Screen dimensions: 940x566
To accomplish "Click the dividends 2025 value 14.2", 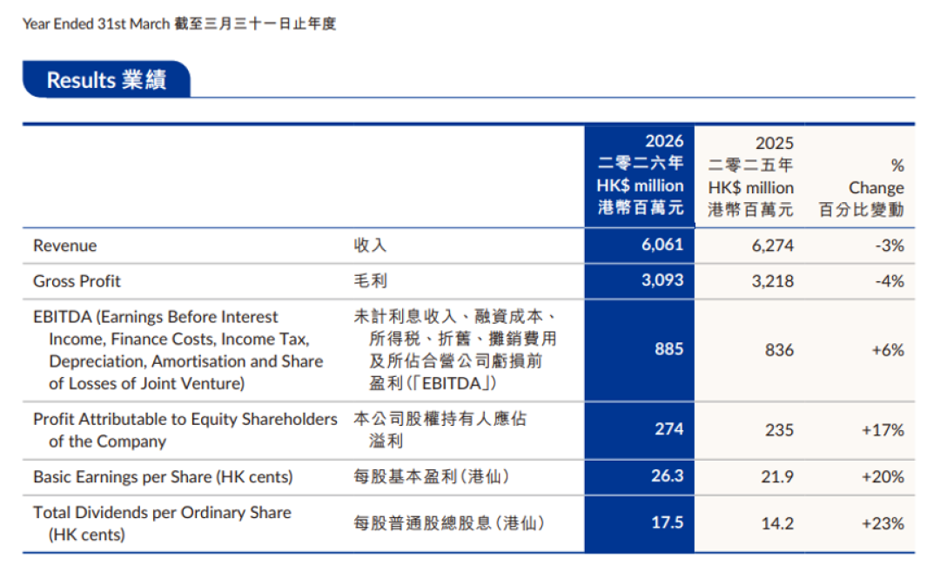I will [777, 523].
